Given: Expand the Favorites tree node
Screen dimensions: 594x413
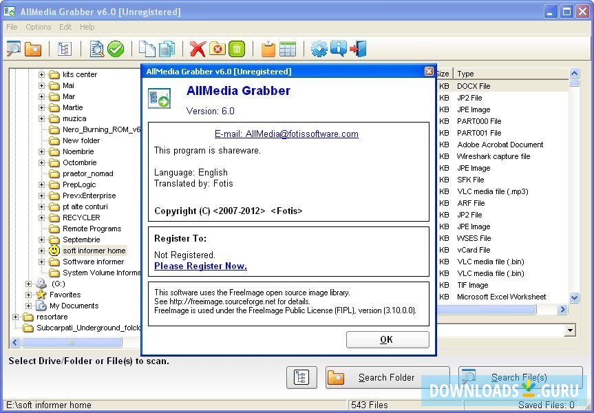Looking at the screenshot, I should [28, 295].
